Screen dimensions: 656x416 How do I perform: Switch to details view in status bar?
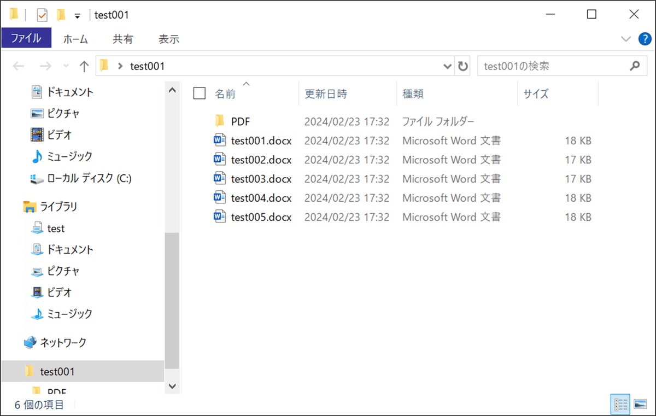(620, 404)
